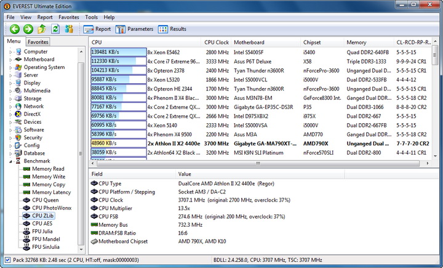Open the Parameters toolbar button

(134, 29)
